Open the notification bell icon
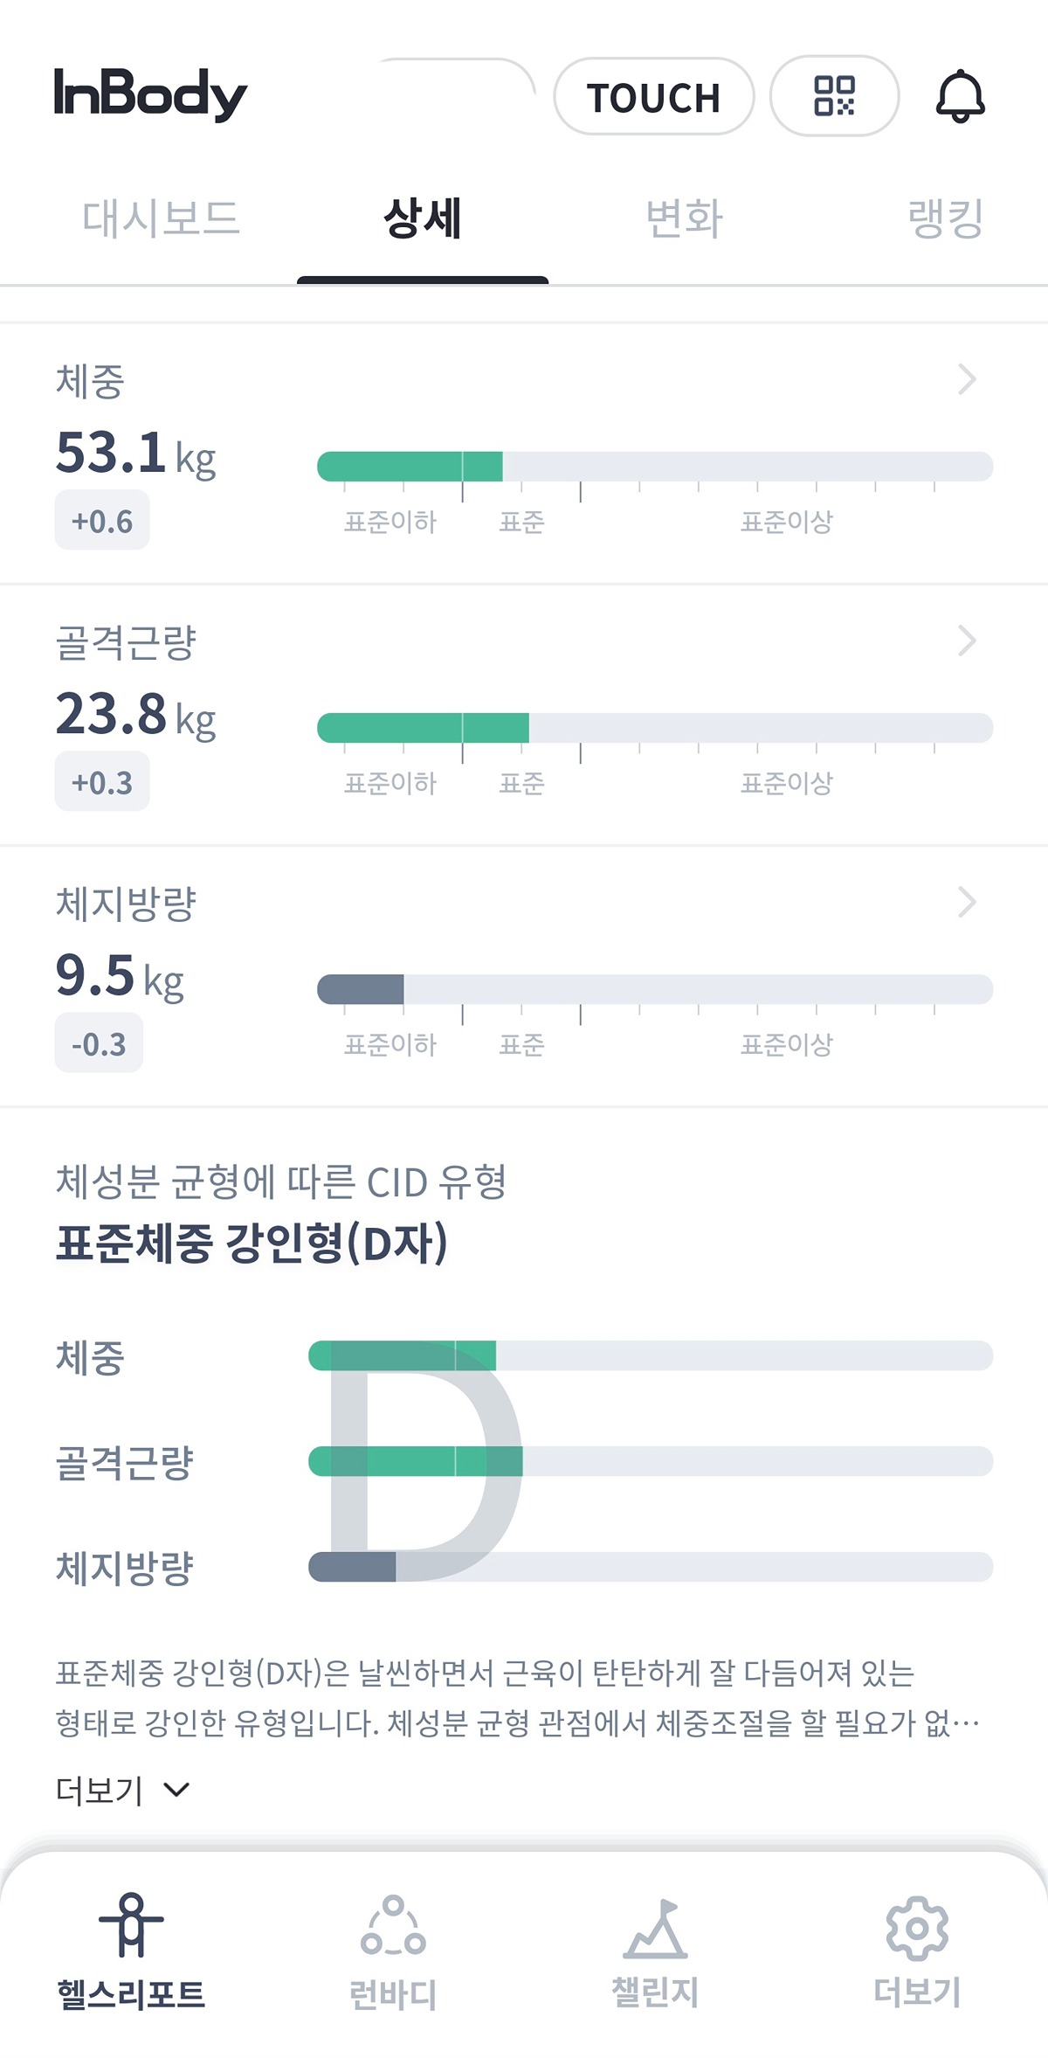 coord(960,96)
